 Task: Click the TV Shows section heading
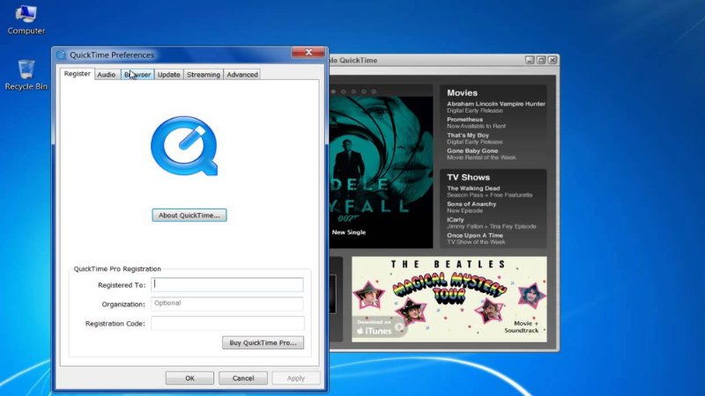click(468, 178)
